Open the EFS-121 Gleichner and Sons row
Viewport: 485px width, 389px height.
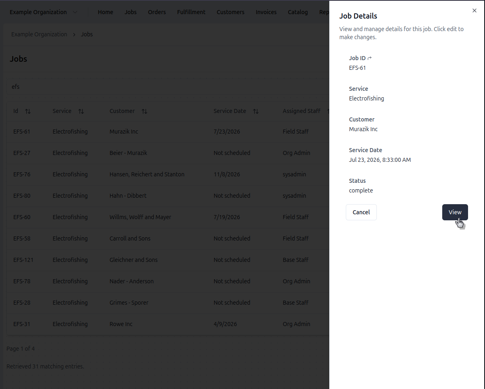pos(134,260)
